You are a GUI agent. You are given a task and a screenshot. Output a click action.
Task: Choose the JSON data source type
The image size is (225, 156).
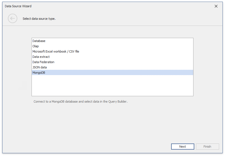tap(39, 67)
